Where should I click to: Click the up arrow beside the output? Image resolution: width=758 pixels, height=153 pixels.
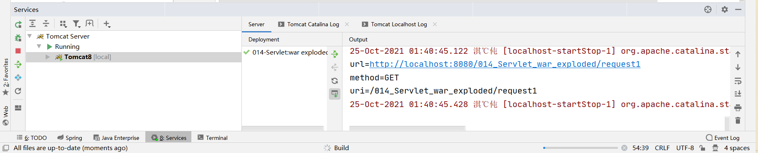tap(737, 54)
